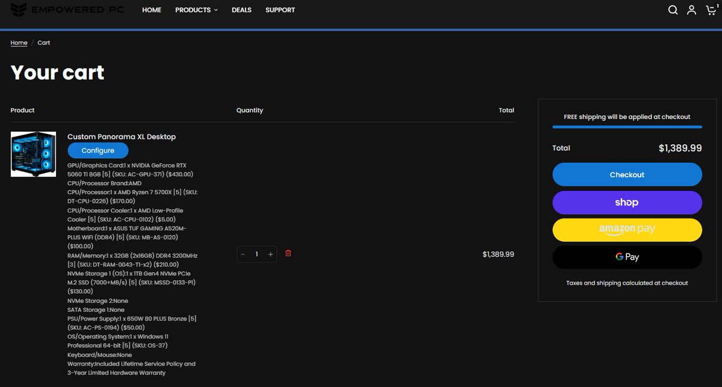Click the GPU/Graphics Card spec line
Viewport: 722px width, 387px height.
(131, 169)
